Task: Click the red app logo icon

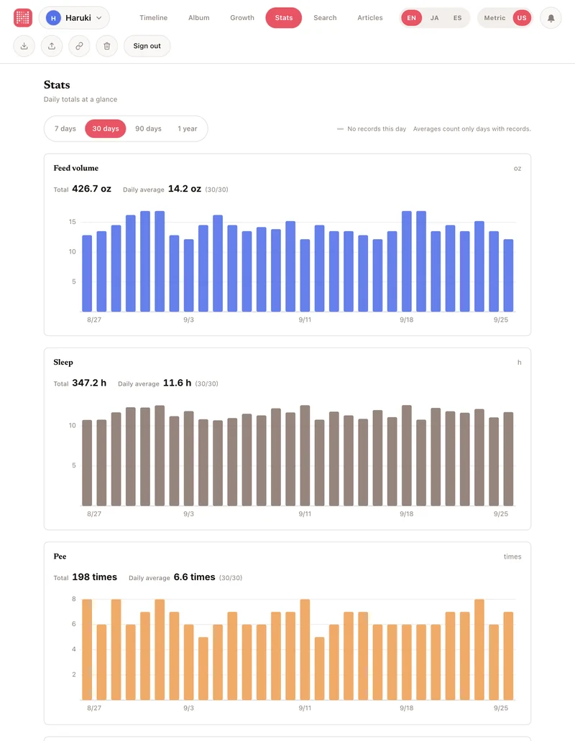Action: [x=23, y=18]
